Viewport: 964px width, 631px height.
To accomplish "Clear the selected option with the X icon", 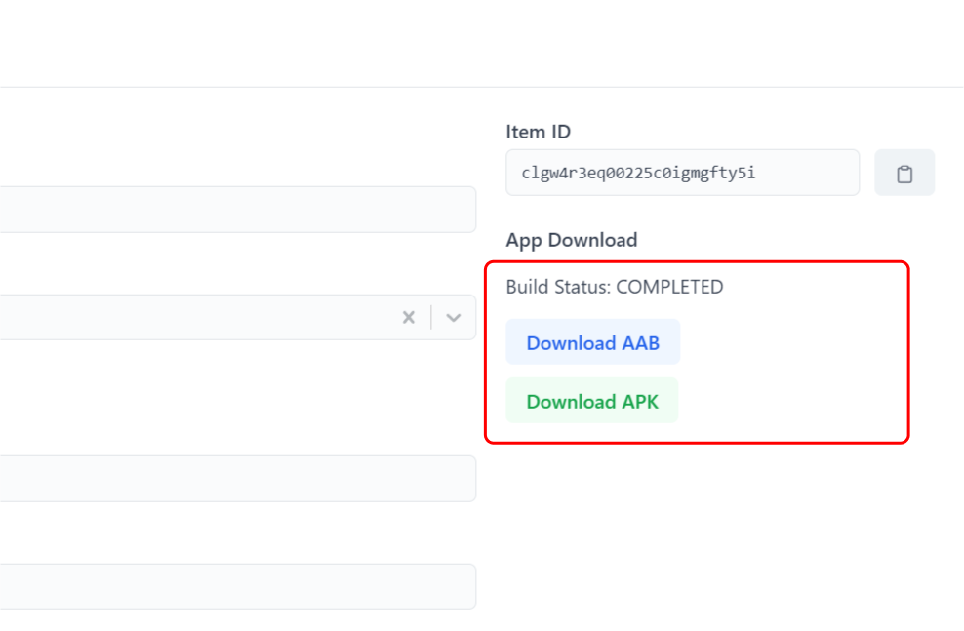I will tap(408, 317).
